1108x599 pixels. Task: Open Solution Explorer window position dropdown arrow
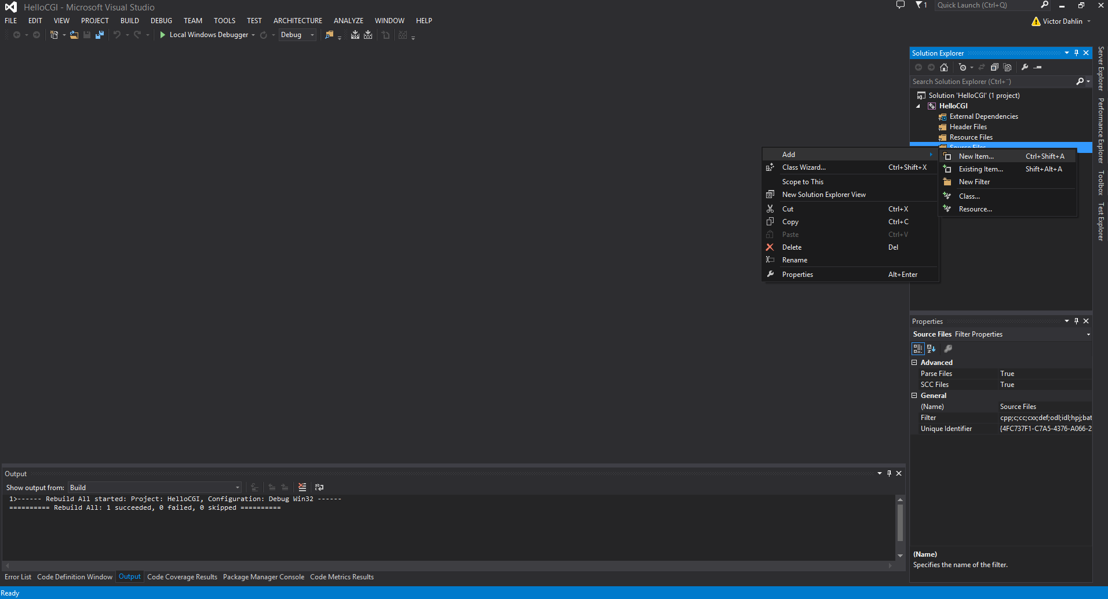(1067, 53)
